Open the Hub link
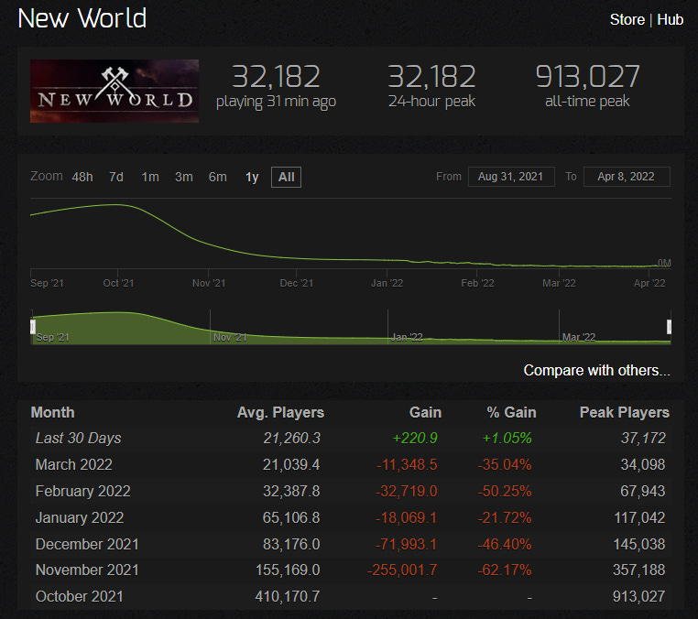 [670, 19]
